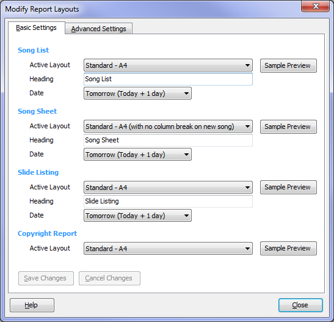Open the Slide Listing Active Layout dropdown
The width and height of the screenshot is (334, 322).
[x=168, y=188]
